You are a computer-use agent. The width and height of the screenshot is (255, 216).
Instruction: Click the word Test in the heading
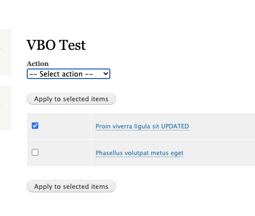[73, 45]
